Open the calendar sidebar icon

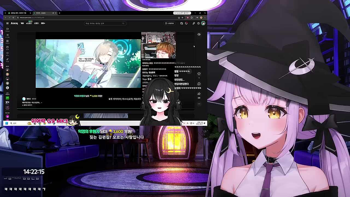[x=7, y=47]
